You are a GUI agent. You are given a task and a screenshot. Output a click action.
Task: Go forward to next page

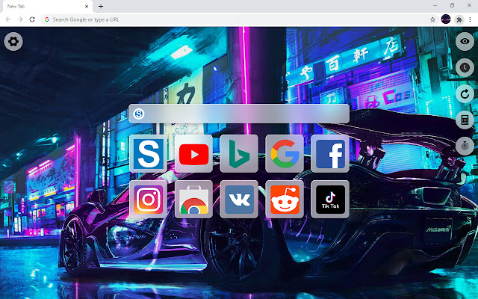coord(20,19)
